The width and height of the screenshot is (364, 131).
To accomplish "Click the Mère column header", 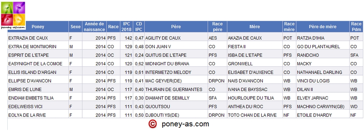I will coord(255,26).
